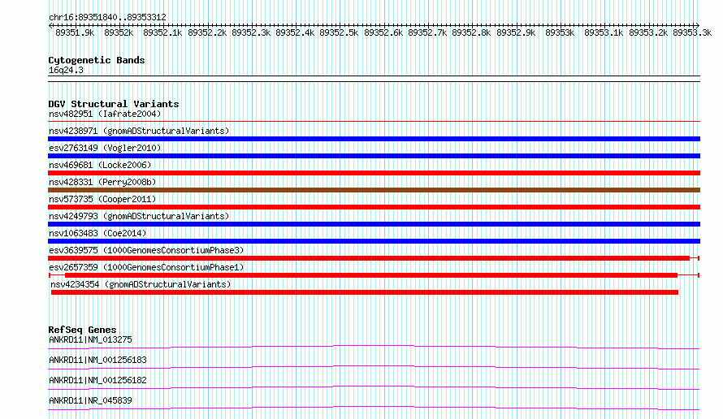Click the DGV Structural Variants track title

coord(114,104)
